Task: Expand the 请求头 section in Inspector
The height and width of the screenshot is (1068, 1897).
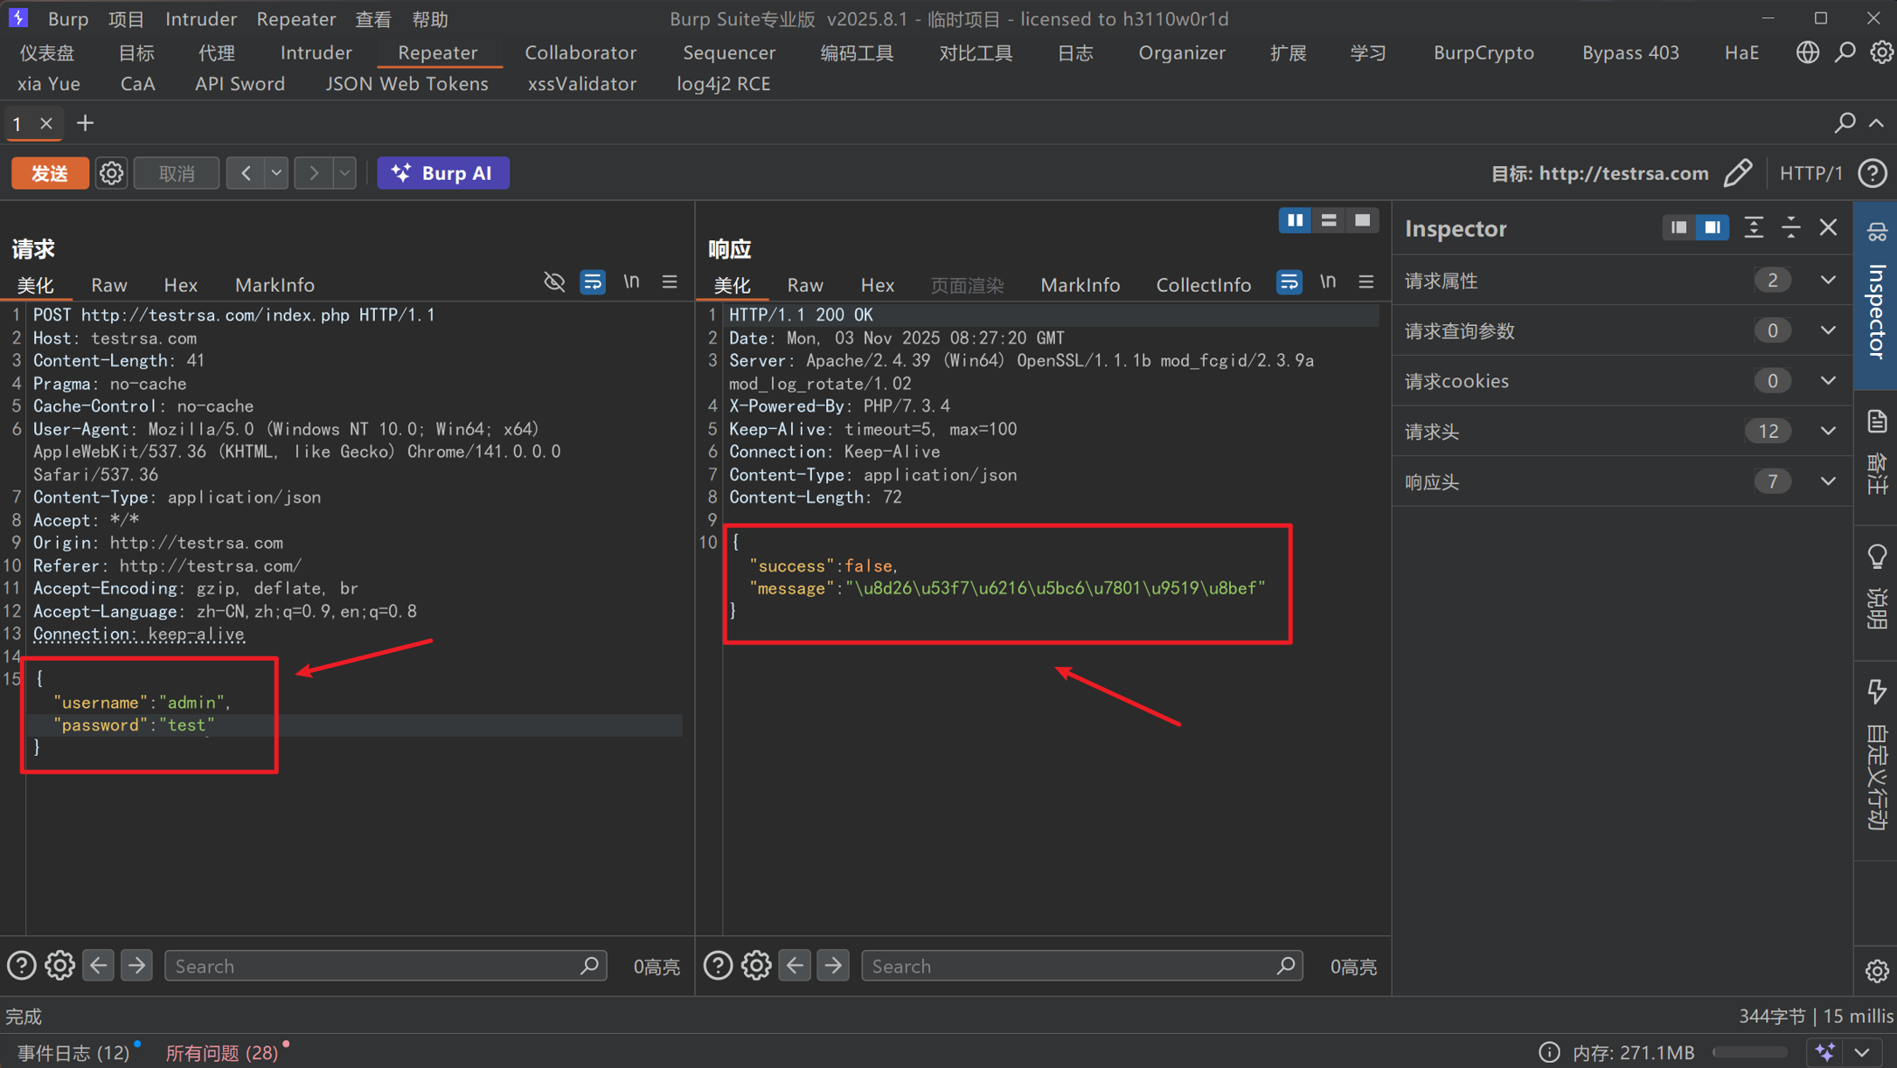Action: (1828, 431)
